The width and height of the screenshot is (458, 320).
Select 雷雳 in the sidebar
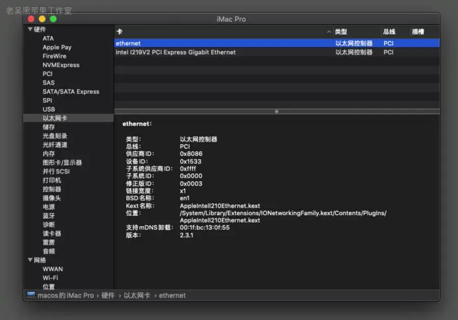coord(49,242)
